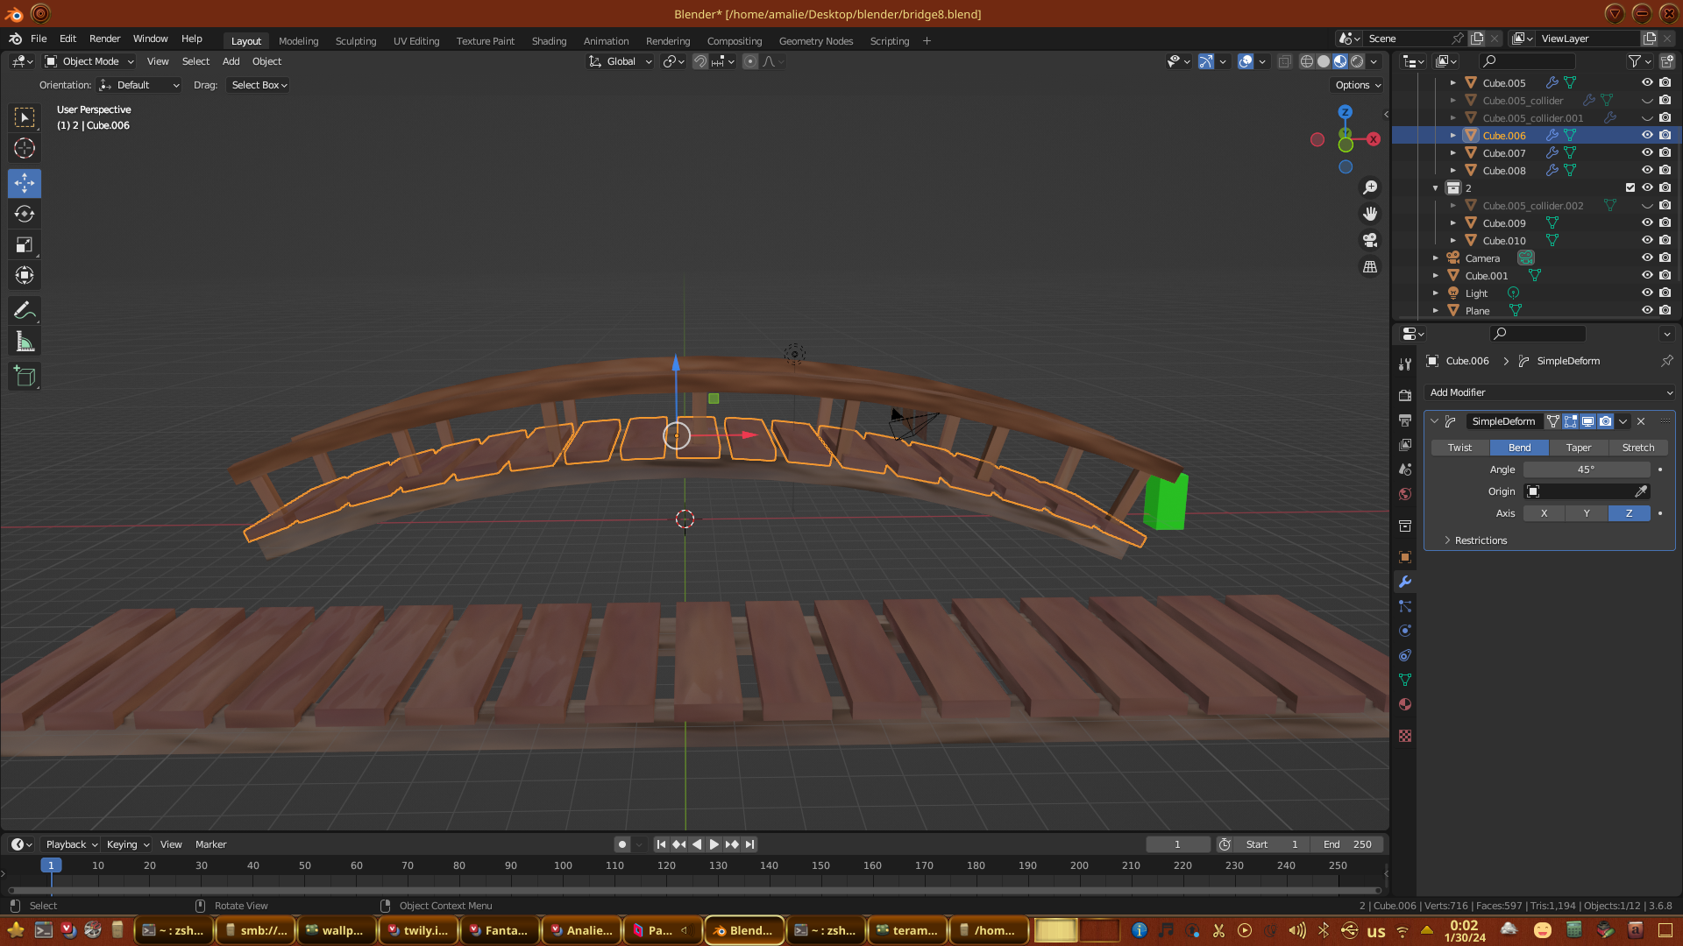Activate the Measure tool

coord(25,342)
